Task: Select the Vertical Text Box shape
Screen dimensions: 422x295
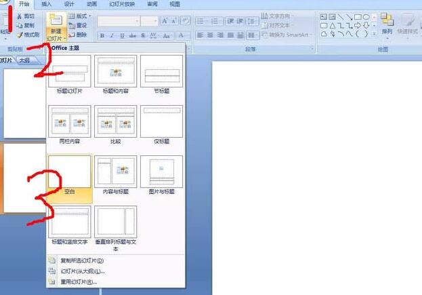Action: pos(333,17)
